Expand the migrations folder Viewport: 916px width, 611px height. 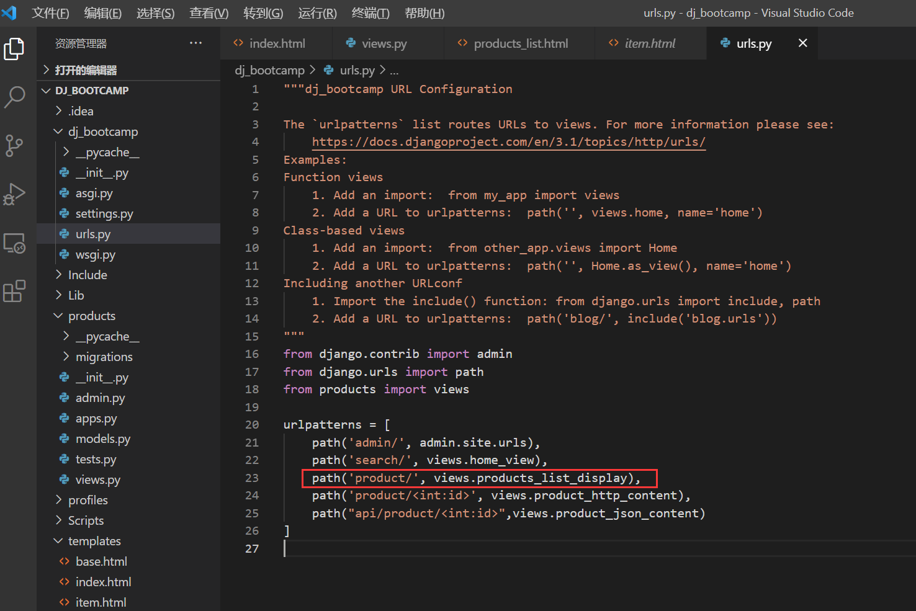tap(65, 357)
